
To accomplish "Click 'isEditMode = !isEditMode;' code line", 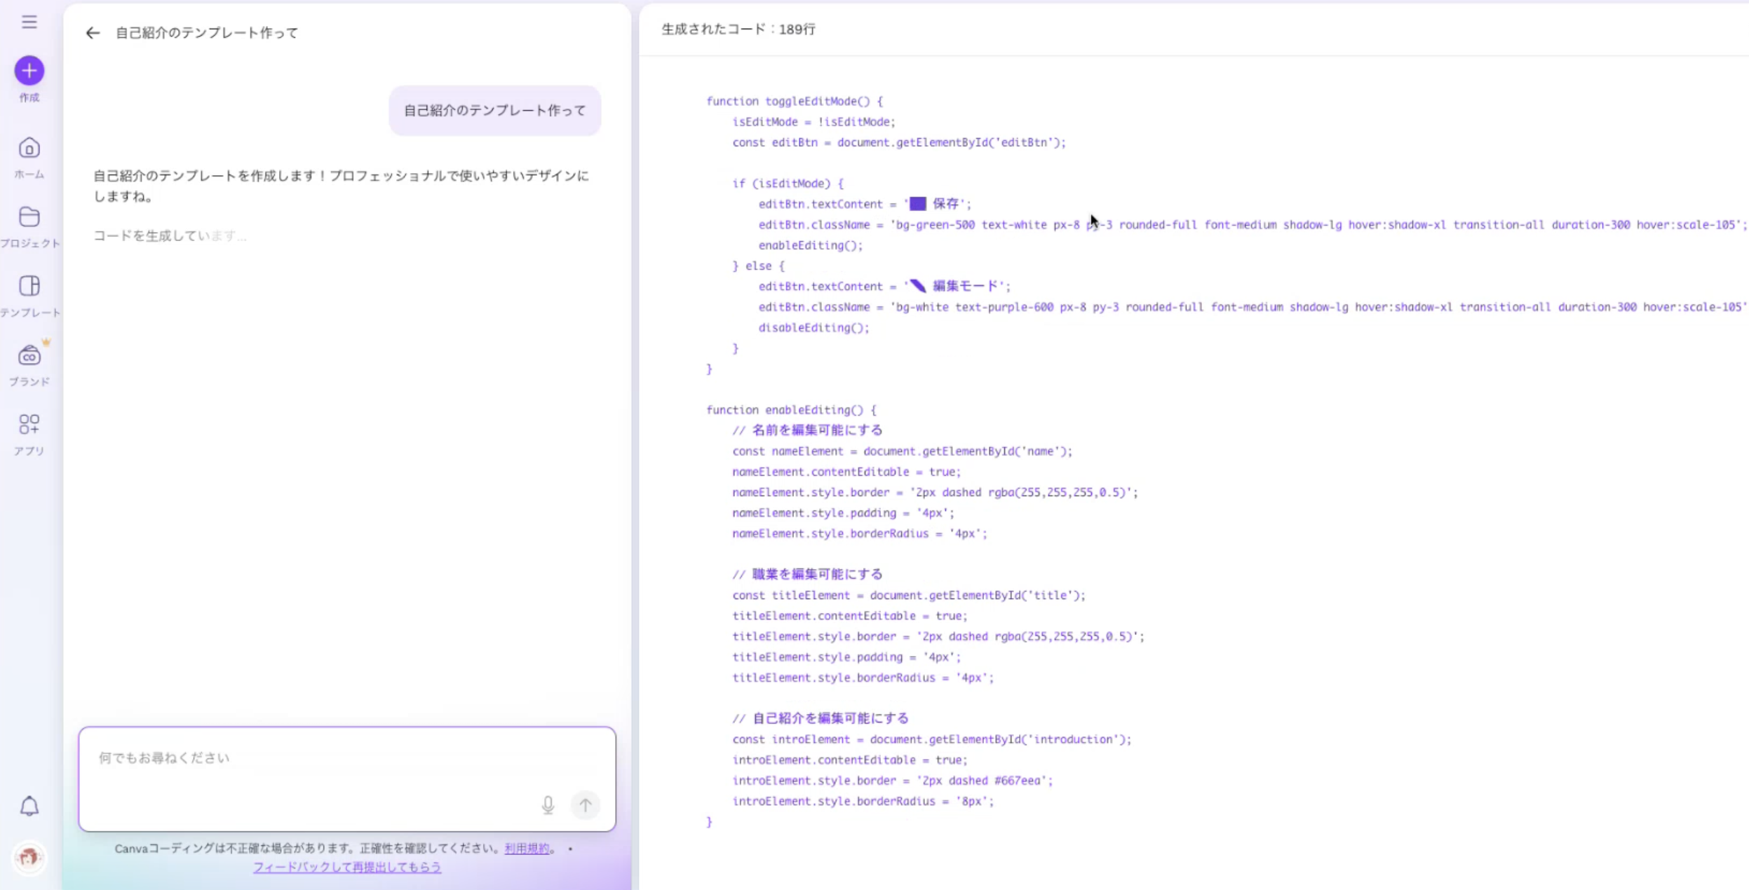I will 814,121.
